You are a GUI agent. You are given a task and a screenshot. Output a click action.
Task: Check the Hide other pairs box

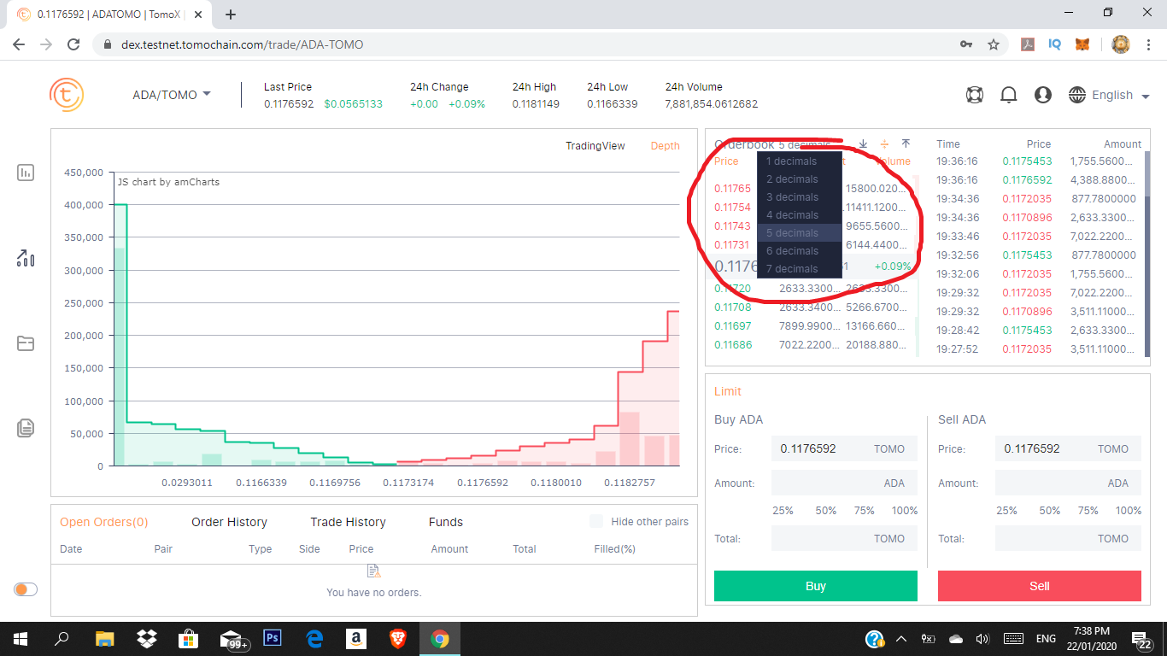596,521
